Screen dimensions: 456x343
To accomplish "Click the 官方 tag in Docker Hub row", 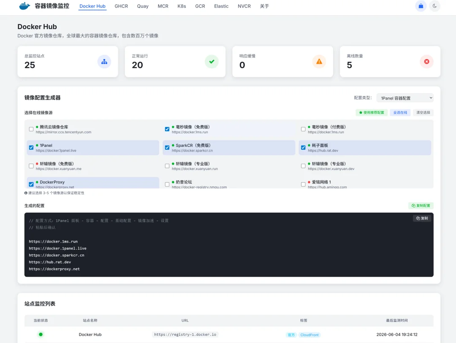I will (x=291, y=335).
